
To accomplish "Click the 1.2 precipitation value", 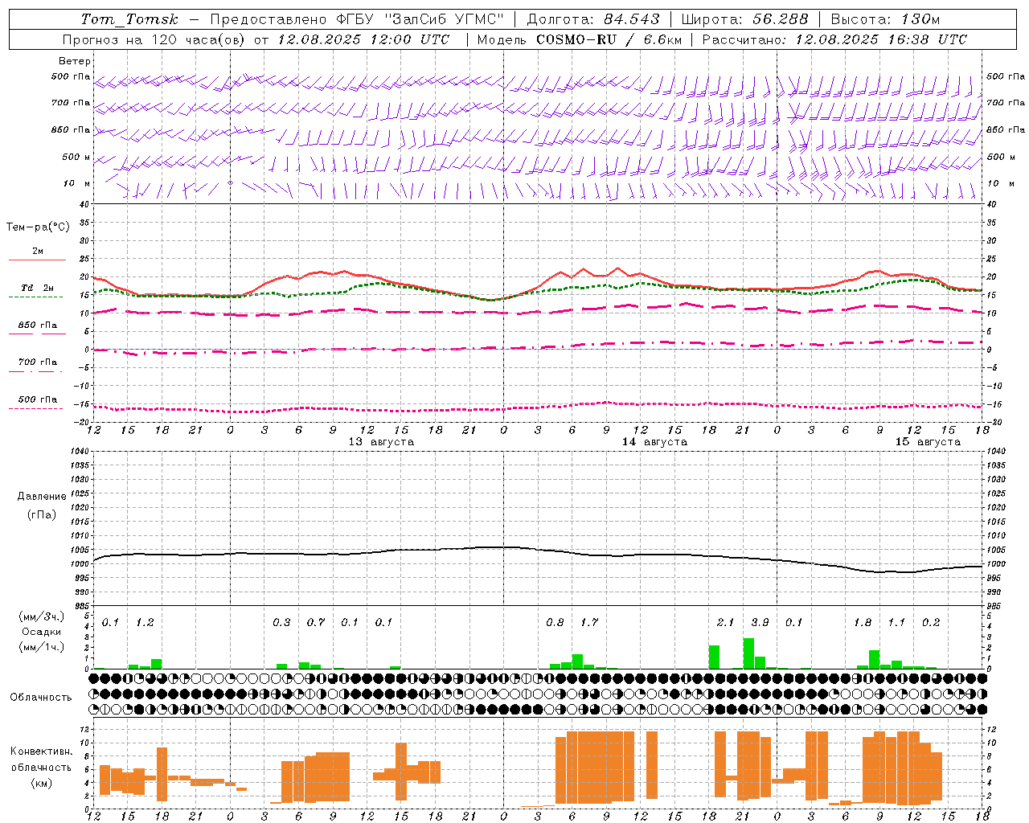I will pos(145,622).
